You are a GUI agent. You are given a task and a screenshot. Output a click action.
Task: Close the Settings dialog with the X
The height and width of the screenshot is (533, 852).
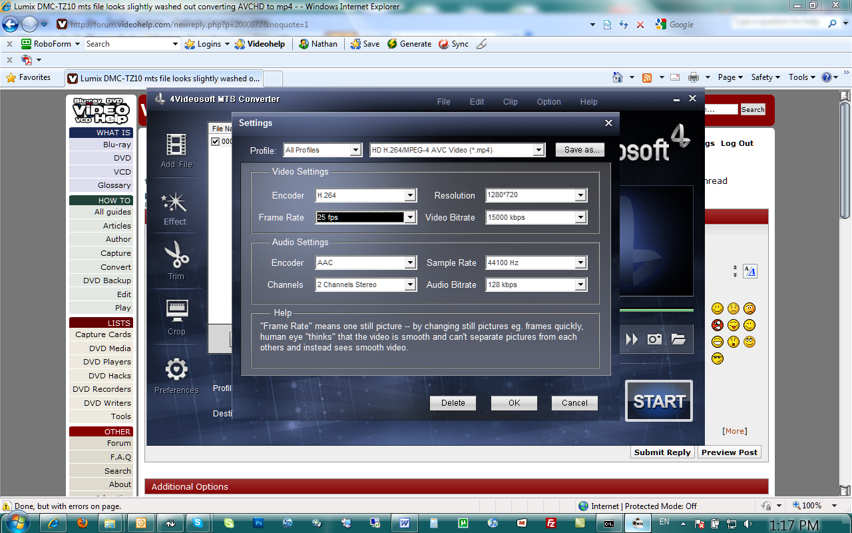[x=608, y=123]
